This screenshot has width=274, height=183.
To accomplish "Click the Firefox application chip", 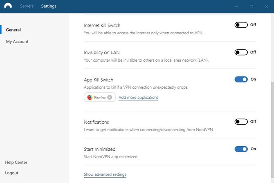I will coord(100,97).
